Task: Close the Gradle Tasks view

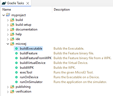Action: pos(28,3)
